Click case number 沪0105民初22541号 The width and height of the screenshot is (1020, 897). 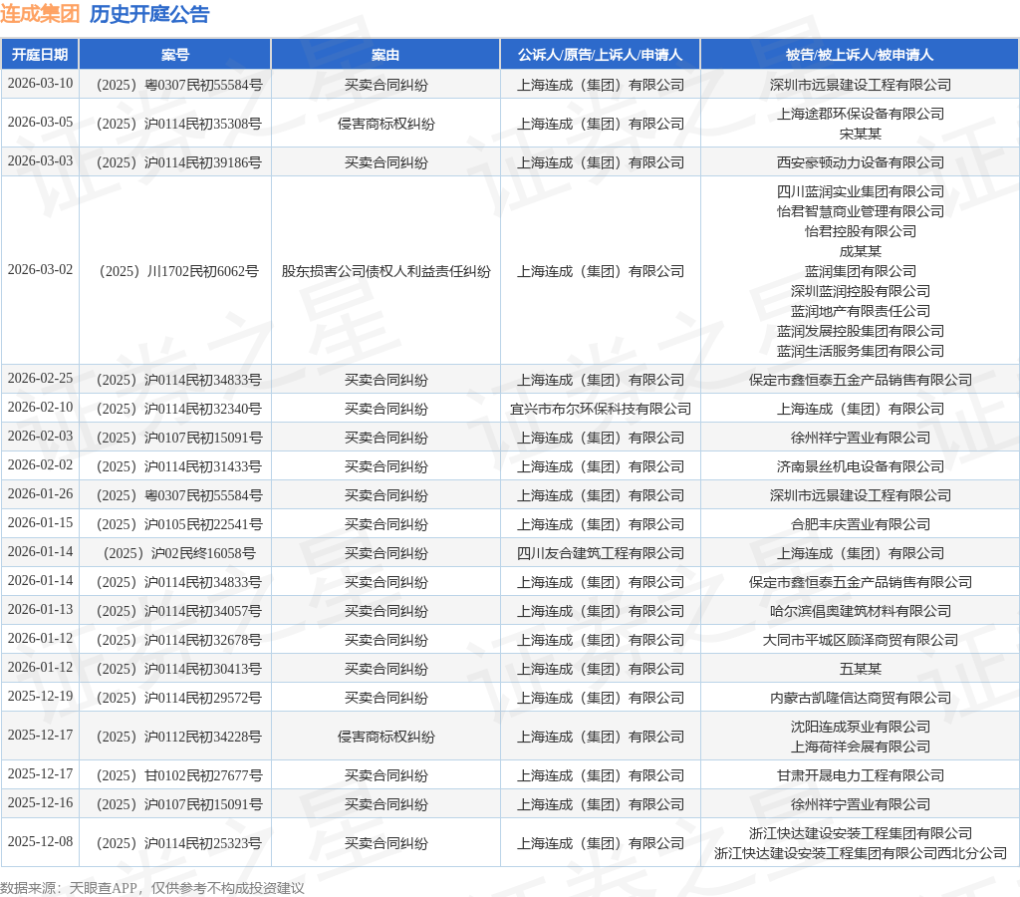[x=179, y=524]
